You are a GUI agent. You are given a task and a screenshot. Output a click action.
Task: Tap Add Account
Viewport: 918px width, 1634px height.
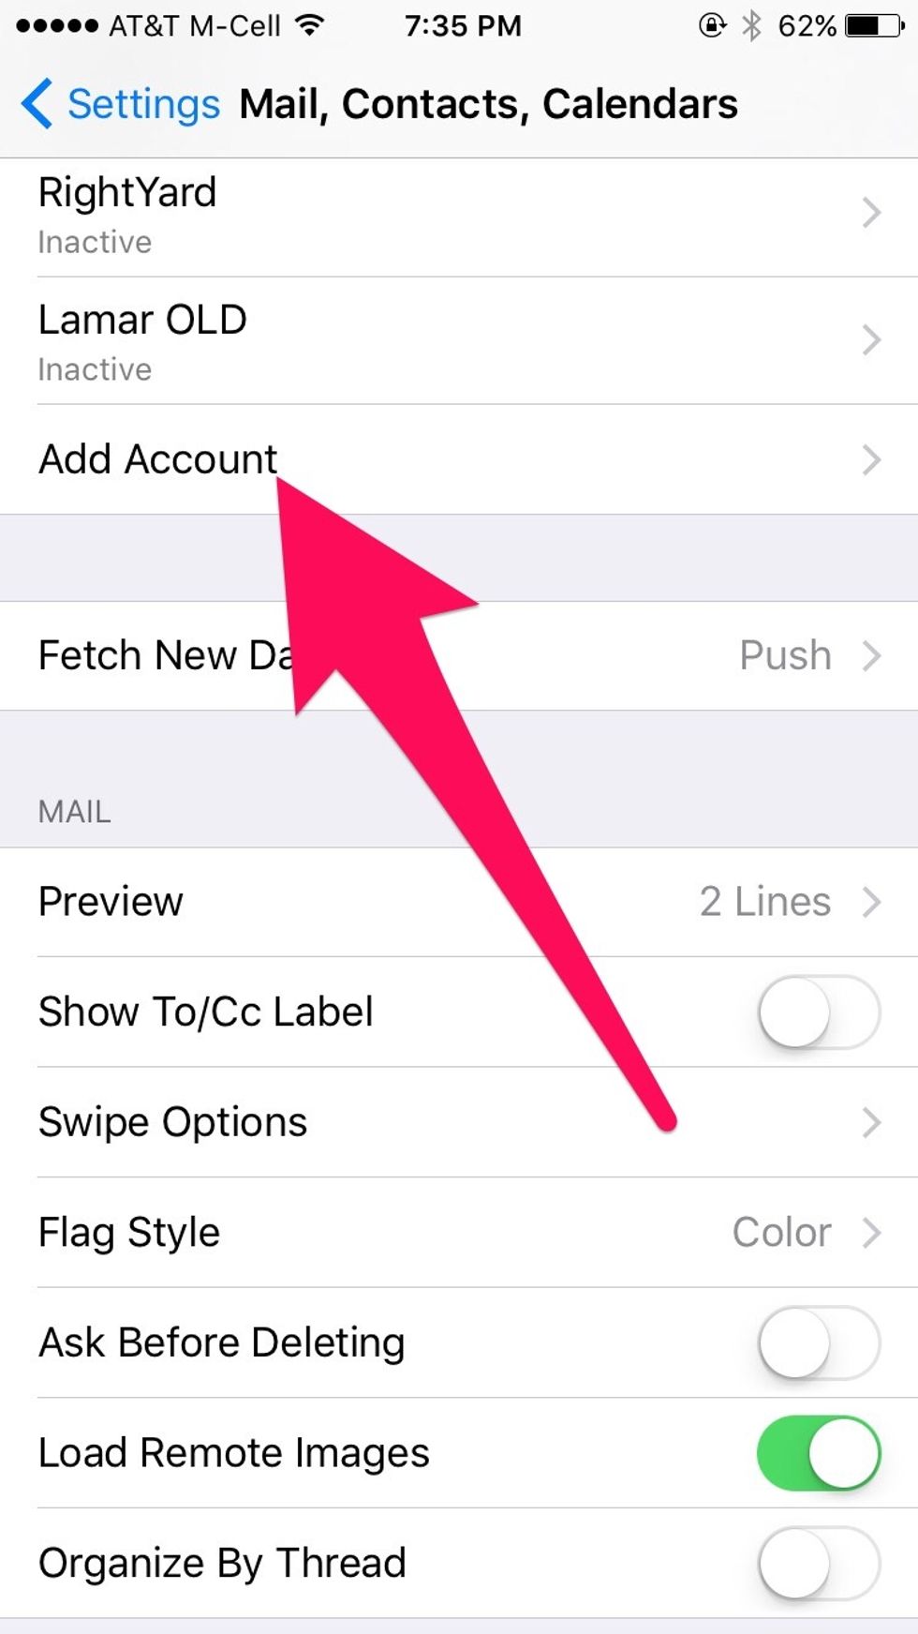point(459,459)
